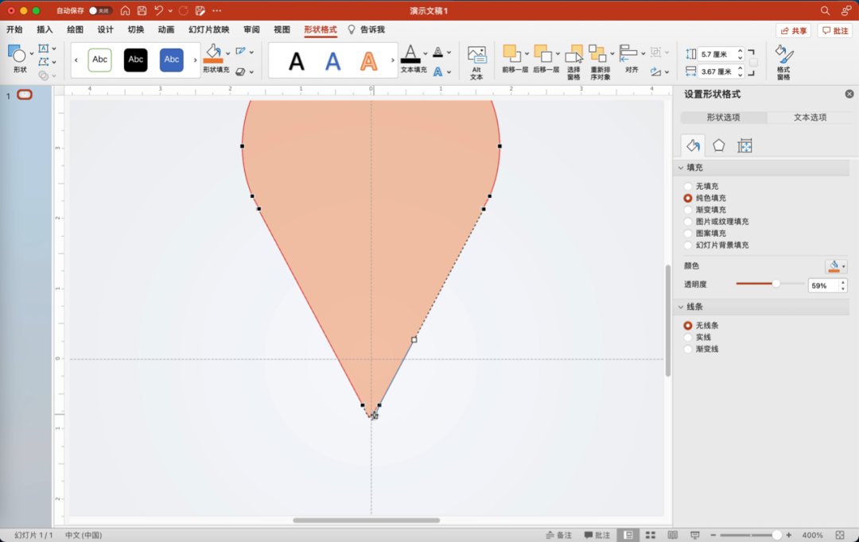Select the fill and line bucket icon tab
Viewport: 859px width, 542px height.
point(693,145)
